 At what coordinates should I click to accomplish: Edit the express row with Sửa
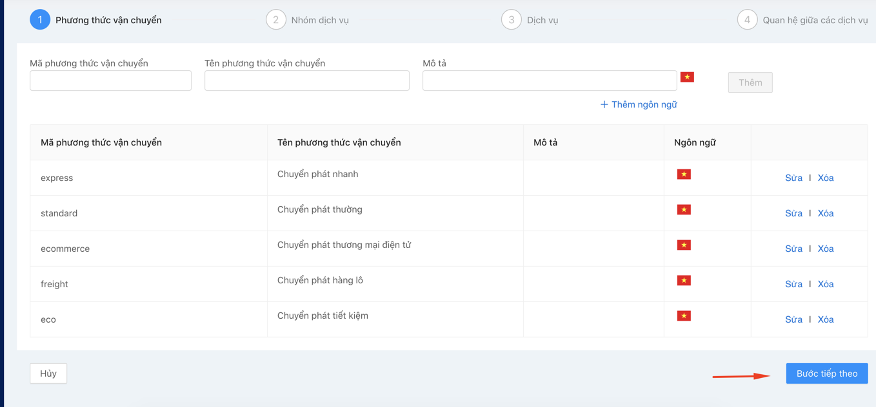(793, 178)
